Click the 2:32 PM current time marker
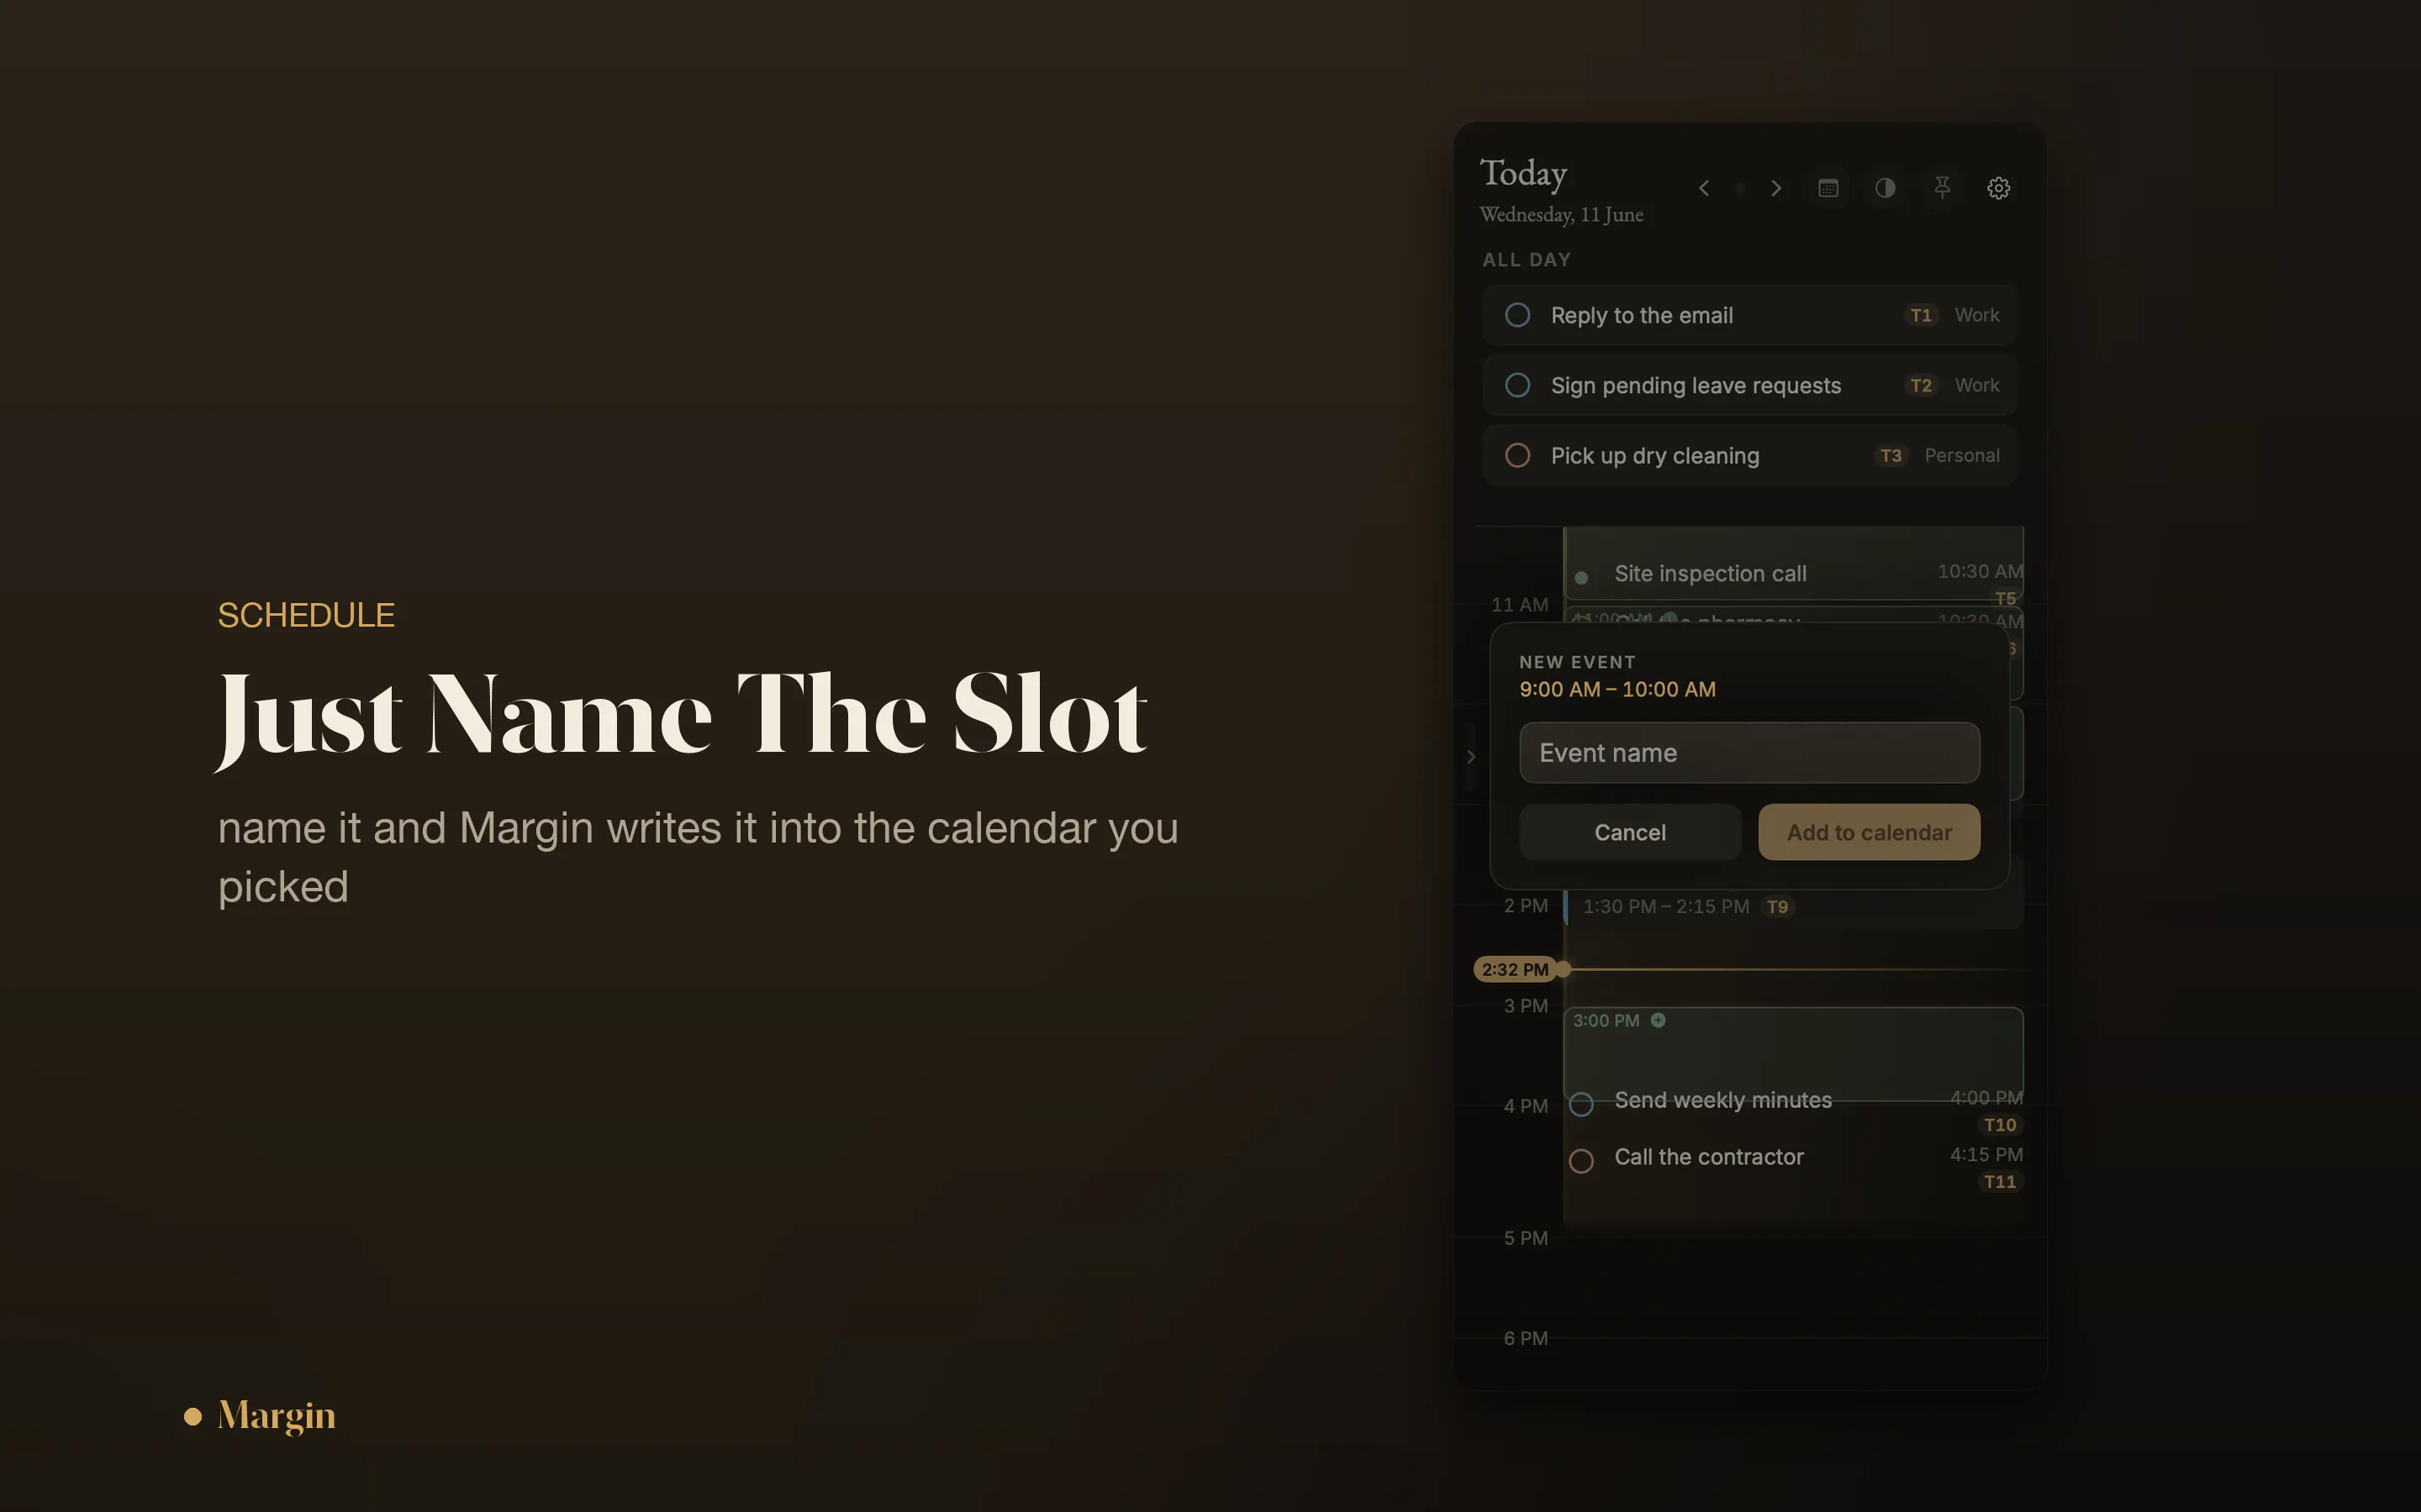Screen dimensions: 2421x1512 click(x=1515, y=969)
